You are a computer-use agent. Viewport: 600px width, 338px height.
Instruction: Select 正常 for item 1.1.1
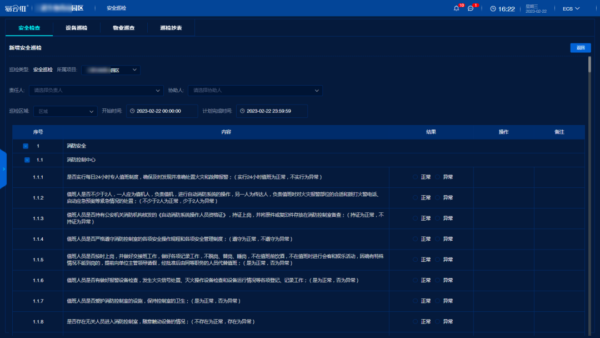tap(415, 177)
